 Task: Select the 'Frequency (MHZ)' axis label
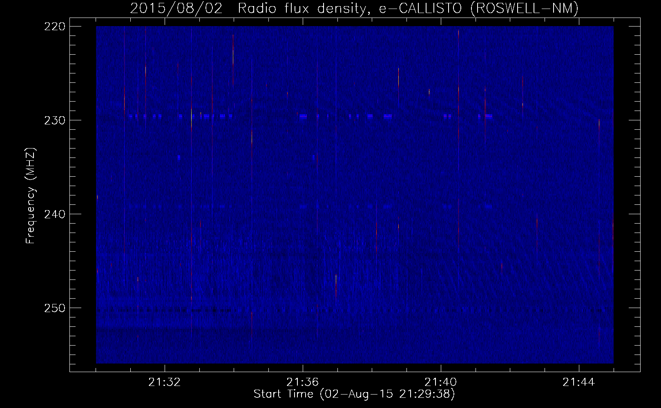click(x=31, y=196)
